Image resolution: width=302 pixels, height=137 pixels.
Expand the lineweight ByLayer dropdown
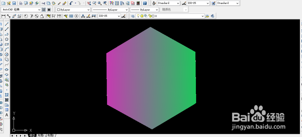[x=157, y=10]
